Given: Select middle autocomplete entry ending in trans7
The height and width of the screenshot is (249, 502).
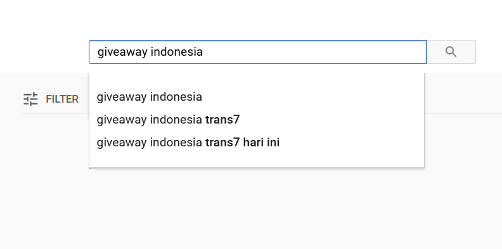Looking at the screenshot, I should (257, 120).
